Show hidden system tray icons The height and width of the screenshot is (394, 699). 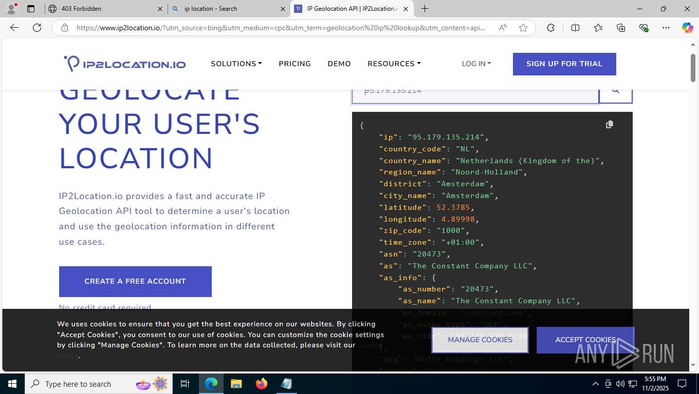(596, 384)
